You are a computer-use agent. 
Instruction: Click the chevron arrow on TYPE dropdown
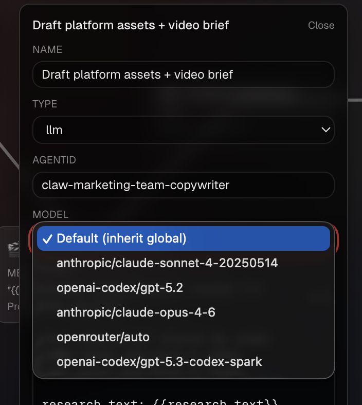[325, 130]
